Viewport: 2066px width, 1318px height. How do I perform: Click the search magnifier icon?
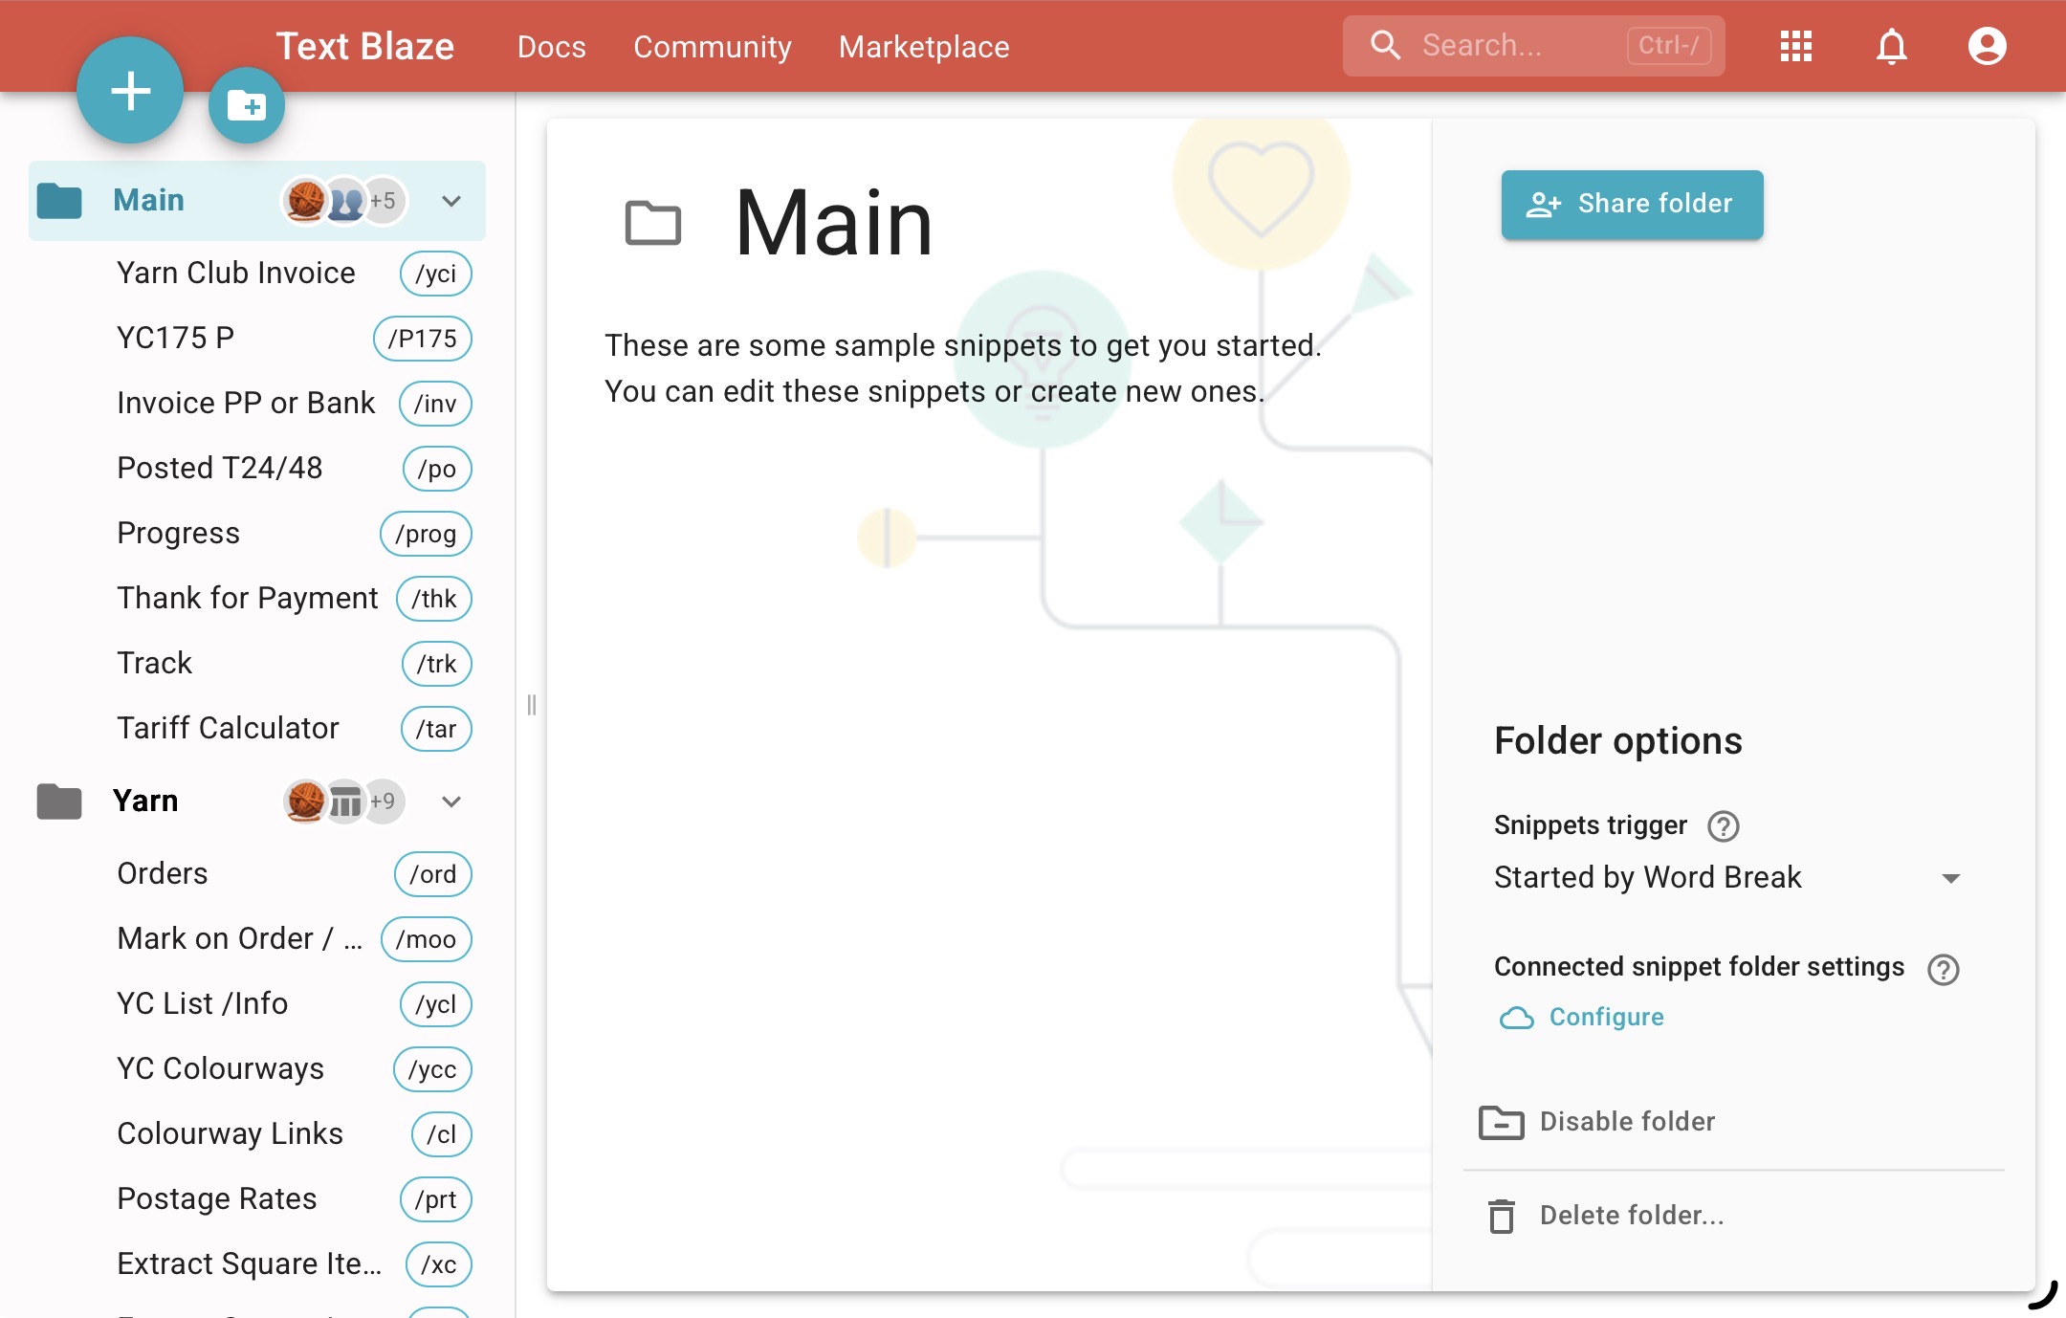(x=1385, y=45)
